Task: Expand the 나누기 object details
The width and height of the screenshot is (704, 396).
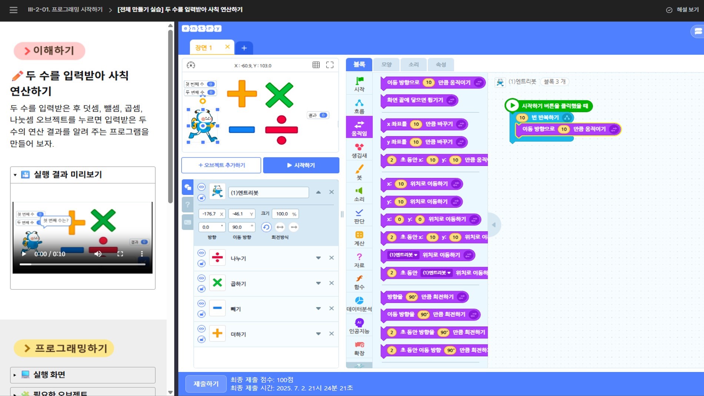Action: point(318,258)
